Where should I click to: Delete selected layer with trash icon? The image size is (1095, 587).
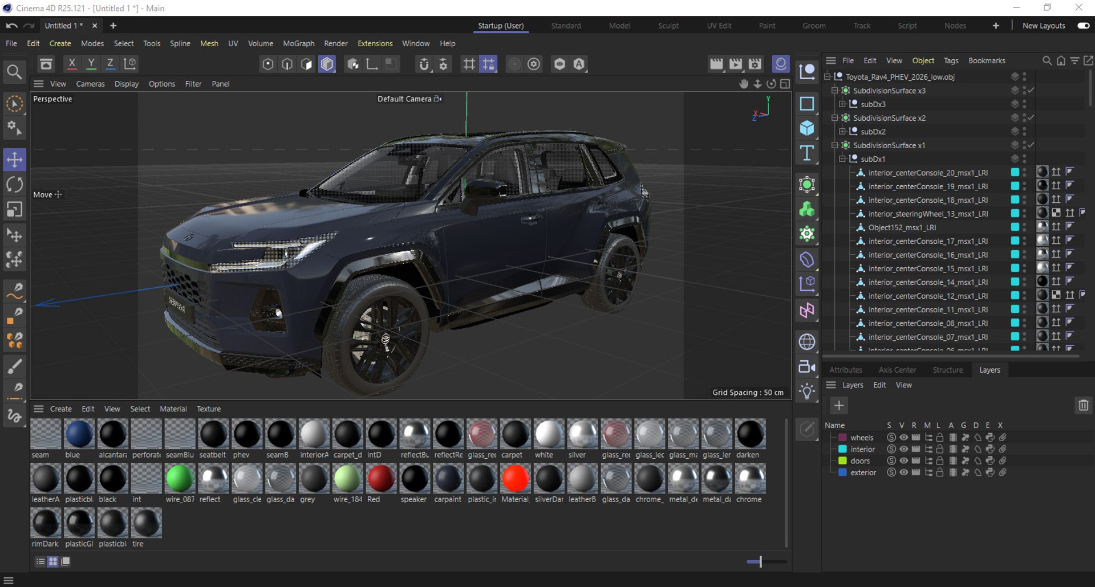(1084, 405)
